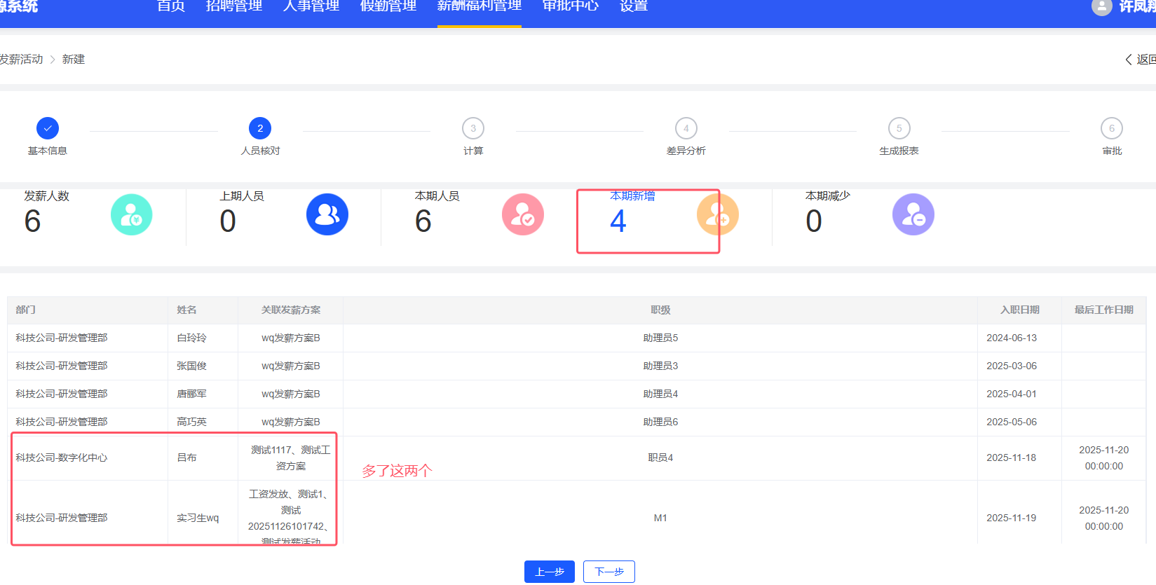Select the name 张国俊 in the table
This screenshot has width=1156, height=585.
click(191, 366)
